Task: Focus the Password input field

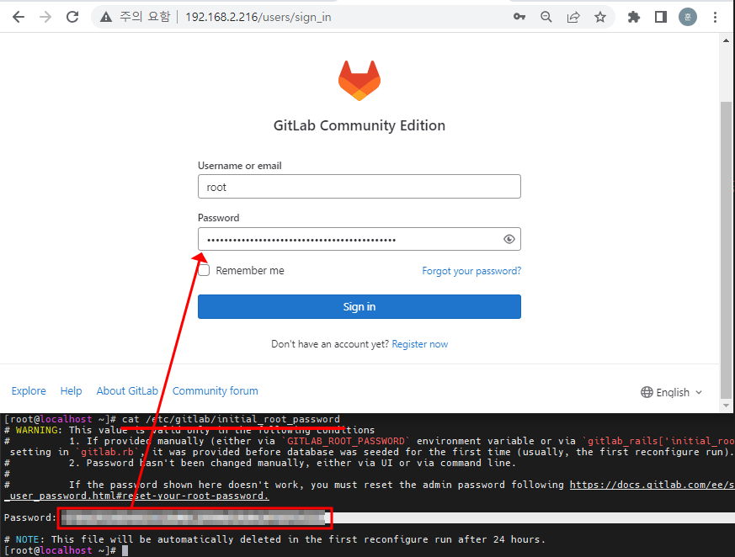Action: [359, 240]
